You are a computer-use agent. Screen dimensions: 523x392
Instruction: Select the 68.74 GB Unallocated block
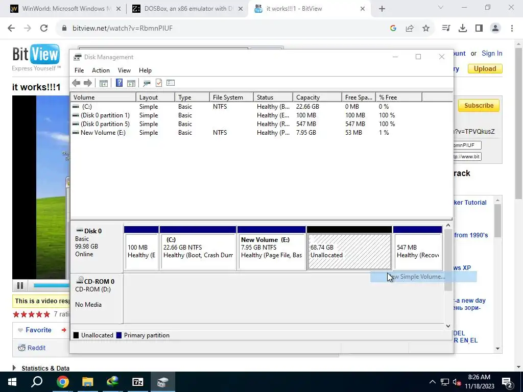click(x=349, y=248)
